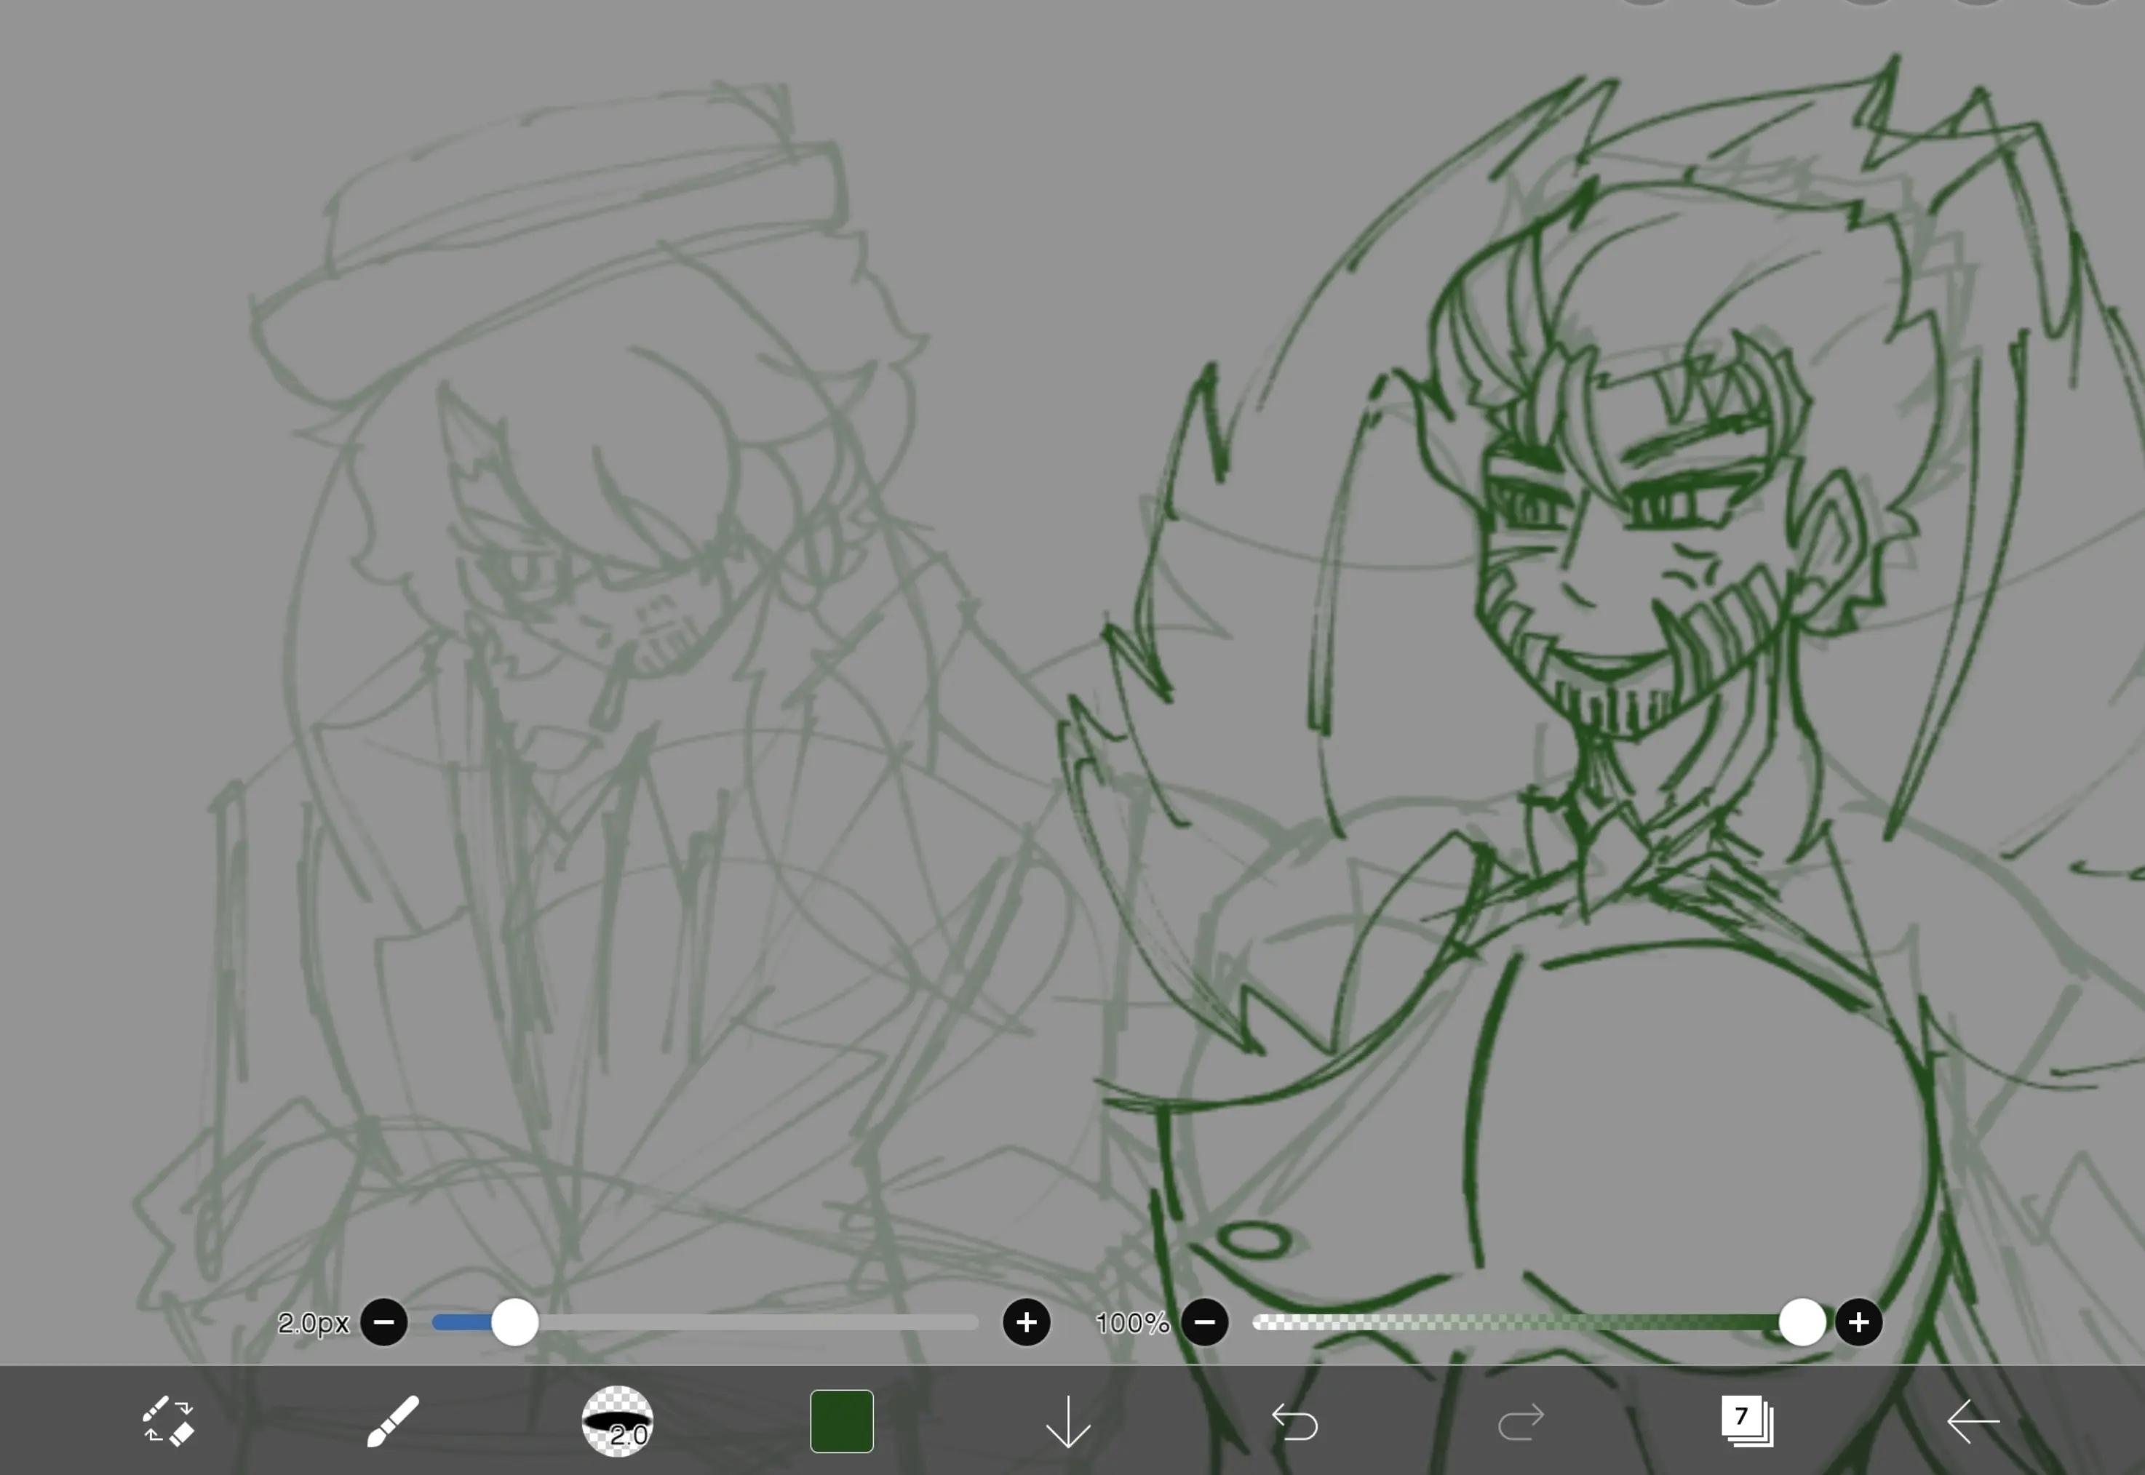The image size is (2145, 1475).
Task: Increase brush thickness with plus button
Action: [x=1026, y=1322]
